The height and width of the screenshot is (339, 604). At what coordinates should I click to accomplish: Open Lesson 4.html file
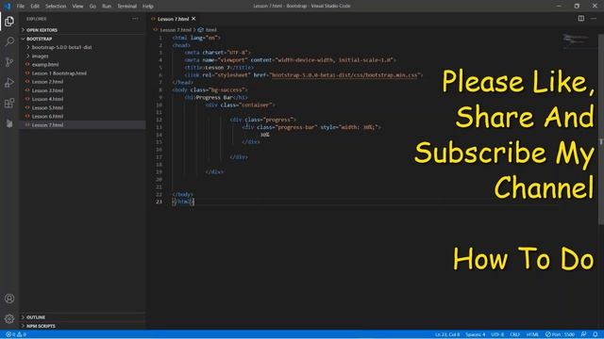[x=47, y=99]
